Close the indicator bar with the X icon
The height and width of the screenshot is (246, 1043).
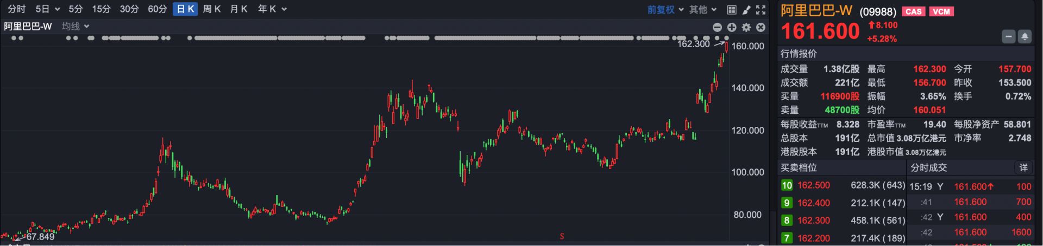point(761,27)
